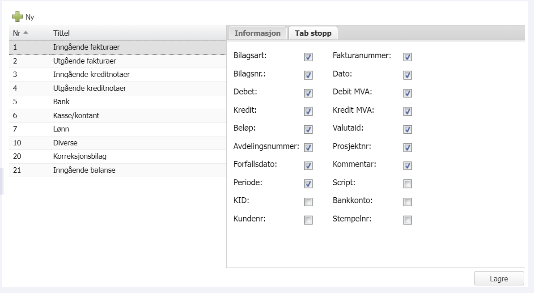Viewport: 534px width, 293px height.
Task: Switch to the Informasjon tab
Action: point(258,33)
